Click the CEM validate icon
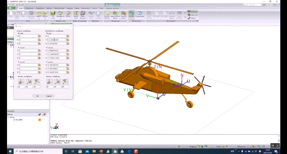Viewport: 287px width, 154px height. (98, 15)
